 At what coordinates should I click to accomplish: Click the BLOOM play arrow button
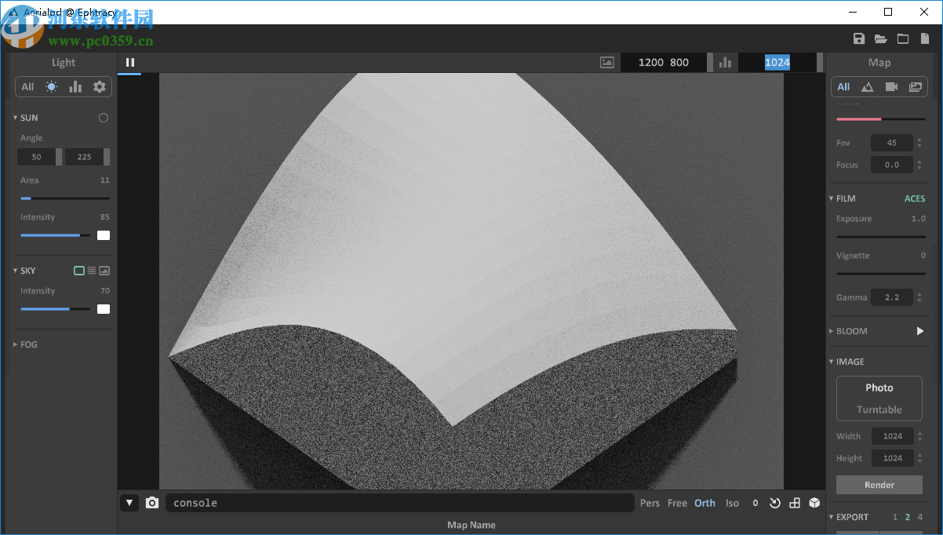coord(920,331)
